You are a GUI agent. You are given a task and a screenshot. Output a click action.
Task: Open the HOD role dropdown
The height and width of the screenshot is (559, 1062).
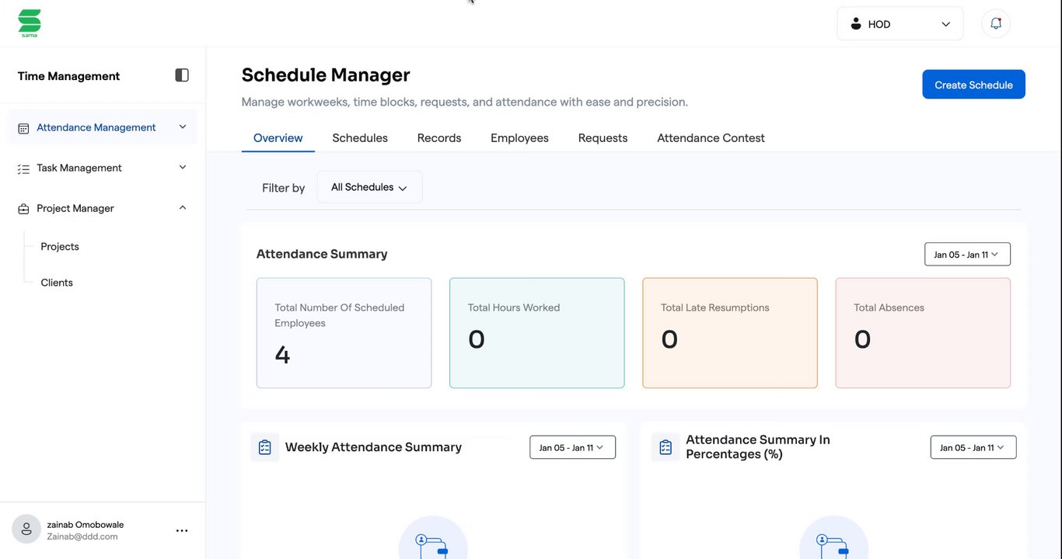tap(900, 24)
